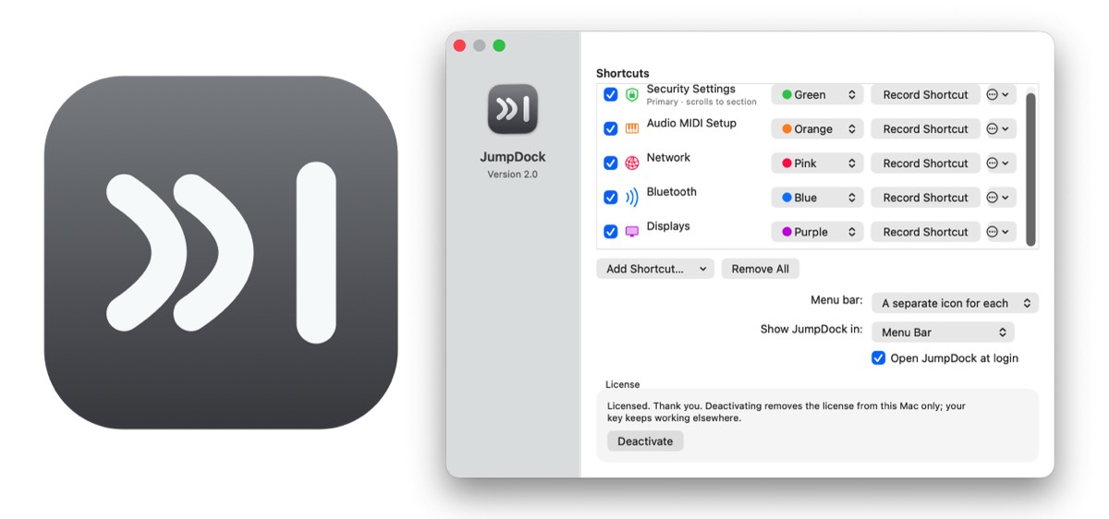Image resolution: width=1109 pixels, height=519 pixels.
Task: Uncheck the Security Settings shortcut checkbox
Action: pos(611,94)
